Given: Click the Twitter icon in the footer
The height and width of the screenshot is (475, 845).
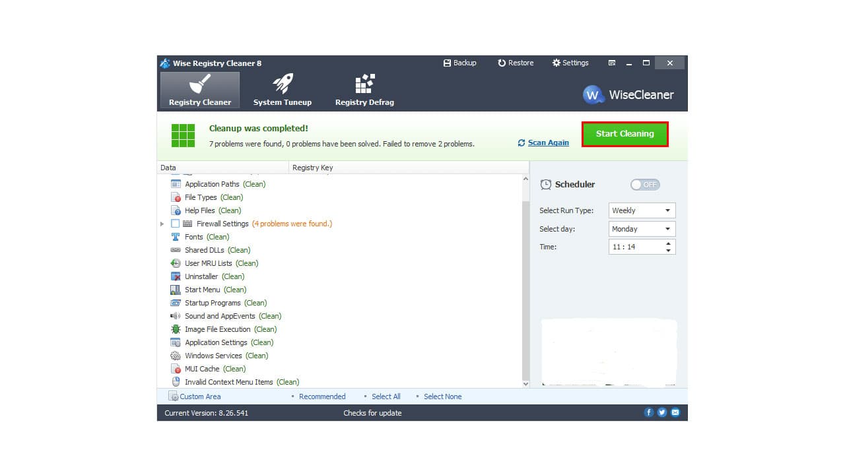Looking at the screenshot, I should point(662,412).
